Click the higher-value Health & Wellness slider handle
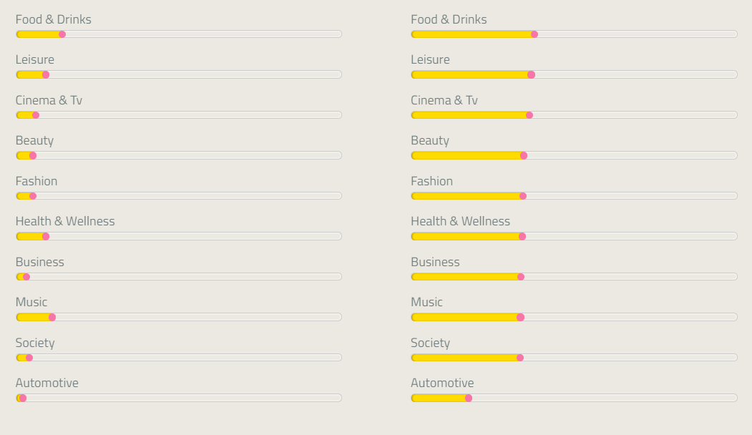The width and height of the screenshot is (752, 435). pyautogui.click(x=522, y=236)
